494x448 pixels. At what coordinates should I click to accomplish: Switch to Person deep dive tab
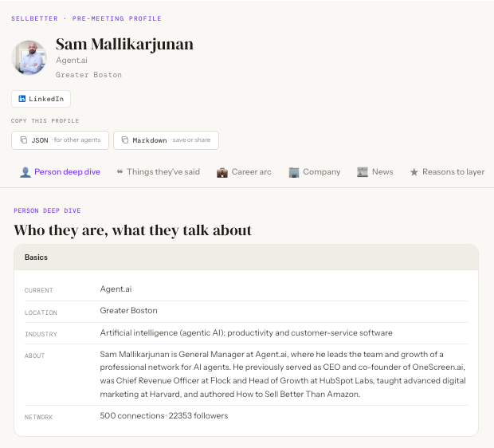coord(60,172)
